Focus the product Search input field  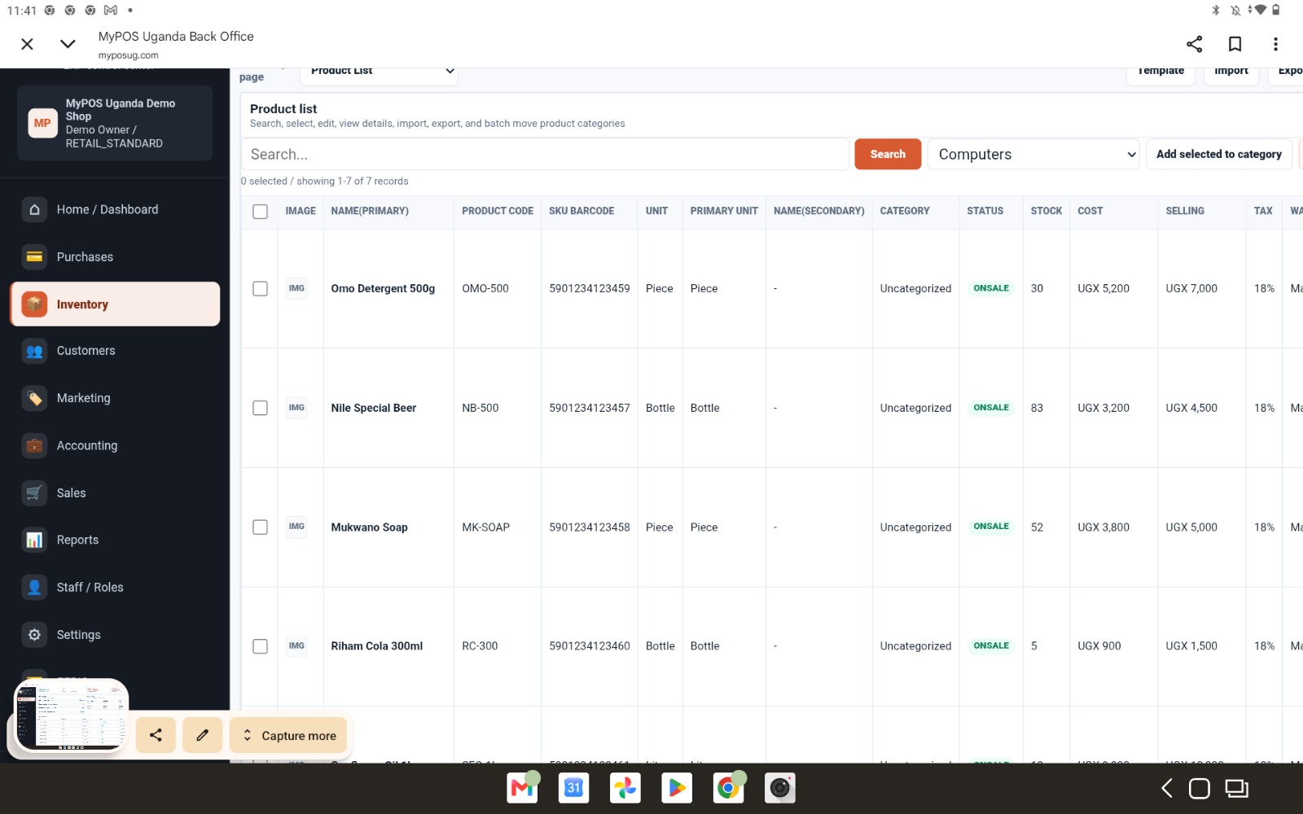tap(545, 154)
